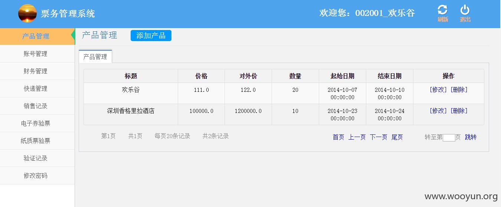Click the price value 100000.0
This screenshot has width=501, height=207.
[x=202, y=111]
